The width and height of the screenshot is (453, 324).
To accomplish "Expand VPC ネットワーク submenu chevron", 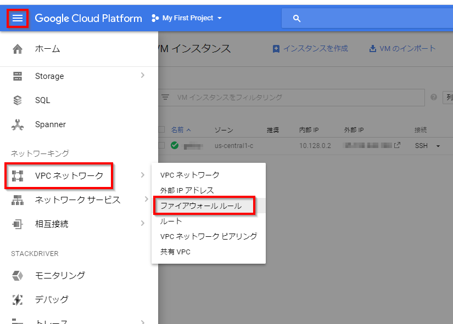I will tap(142, 175).
